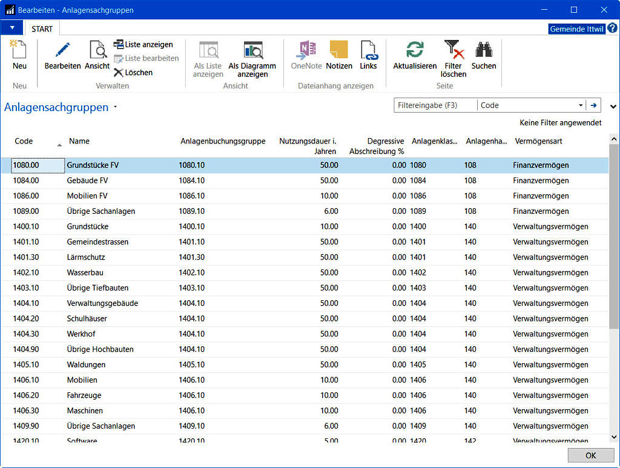Click the Anlagenhauptgruppe column header
The width and height of the screenshot is (620, 468).
486,141
